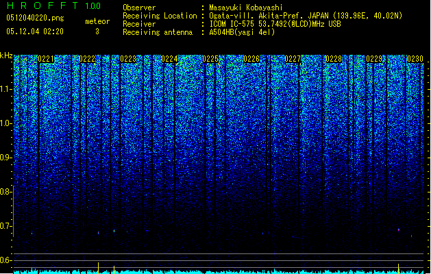431x274 pixels.
Task: Select the 0223 time marker
Action: 128,59
